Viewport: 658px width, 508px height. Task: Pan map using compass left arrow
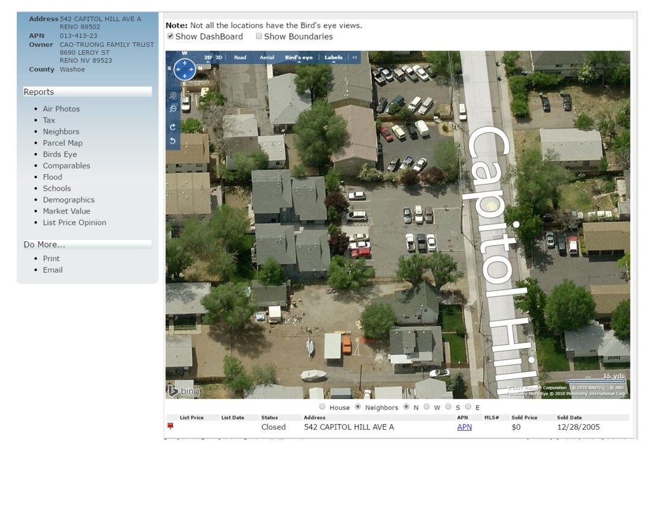click(x=177, y=69)
